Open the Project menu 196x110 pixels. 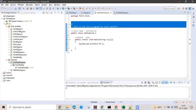point(44,5)
